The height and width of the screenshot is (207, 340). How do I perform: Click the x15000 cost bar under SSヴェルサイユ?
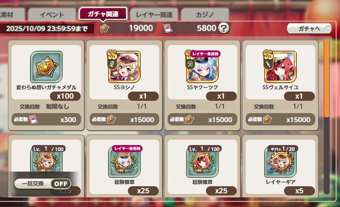(x=280, y=119)
